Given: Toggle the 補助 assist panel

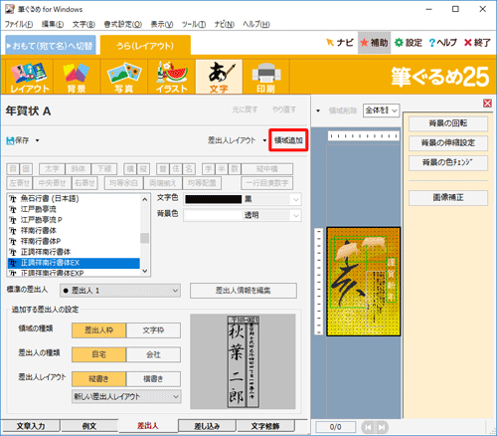Looking at the screenshot, I should (374, 43).
